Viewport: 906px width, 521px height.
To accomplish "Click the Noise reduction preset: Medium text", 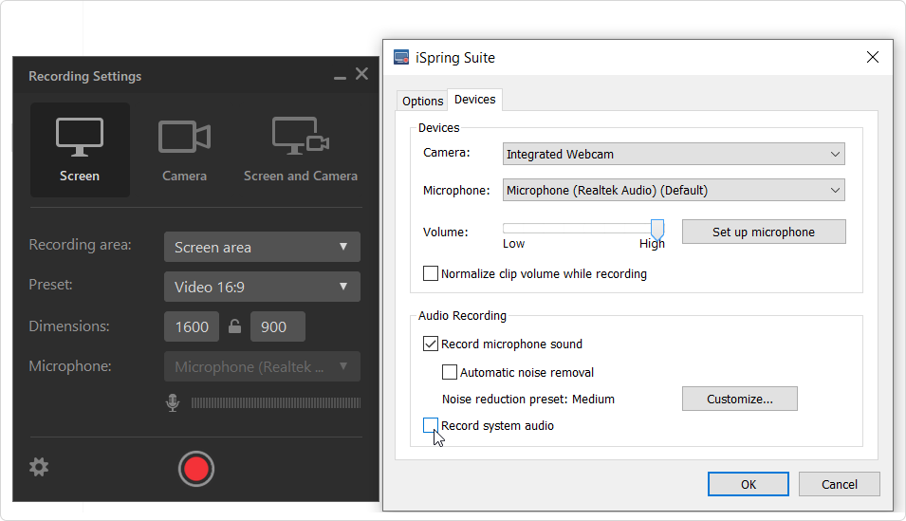I will pyautogui.click(x=528, y=399).
